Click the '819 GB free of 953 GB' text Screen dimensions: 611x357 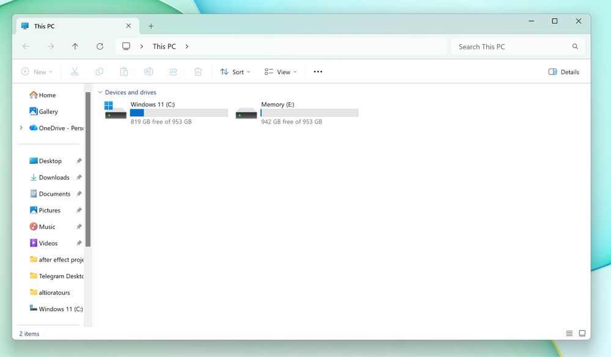pyautogui.click(x=161, y=122)
